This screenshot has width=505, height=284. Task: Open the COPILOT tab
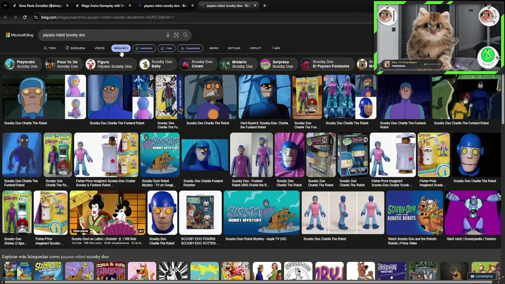[255, 48]
